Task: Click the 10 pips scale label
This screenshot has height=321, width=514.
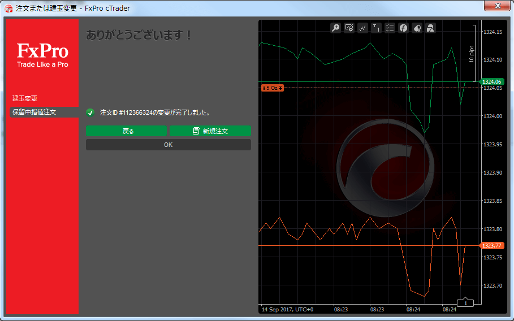Action: tap(472, 54)
